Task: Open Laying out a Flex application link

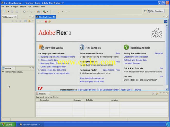Action: (53, 67)
